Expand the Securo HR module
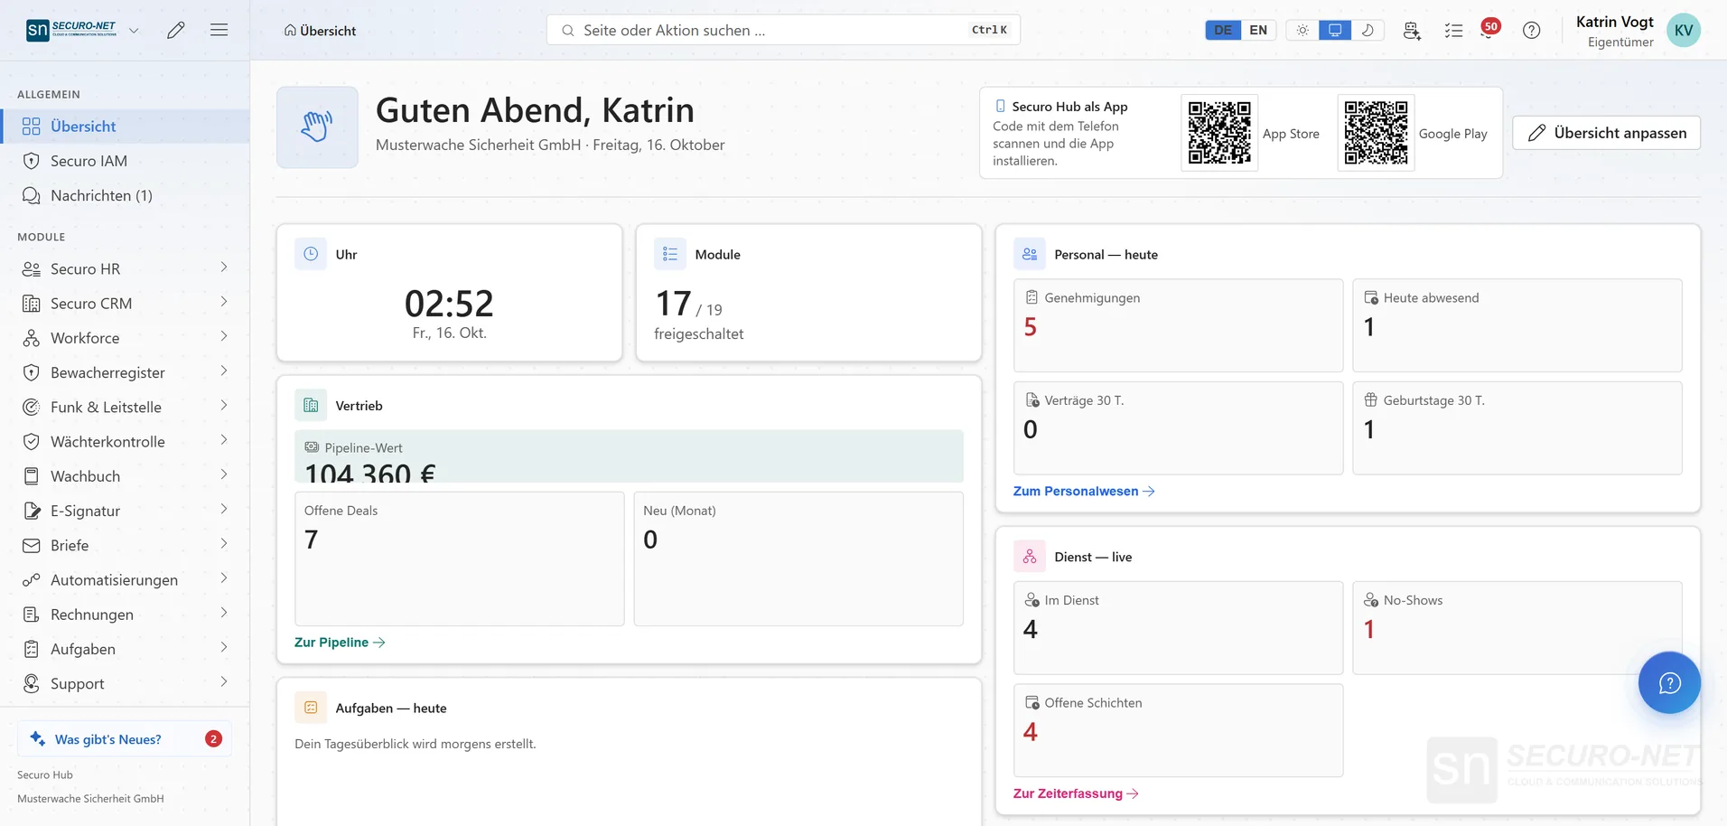This screenshot has height=826, width=1727. 224,268
